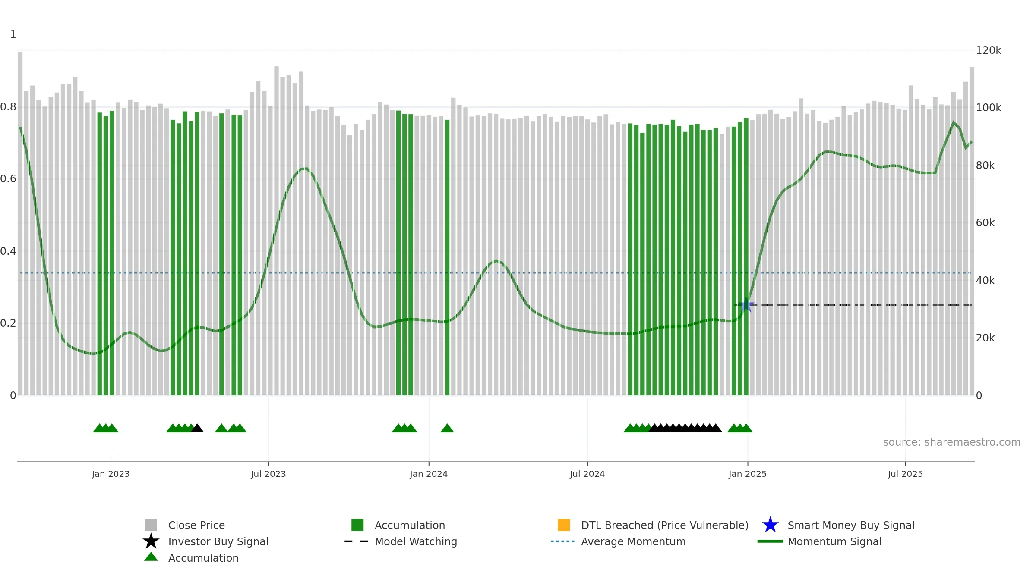Click the 120k right axis label

(x=989, y=50)
